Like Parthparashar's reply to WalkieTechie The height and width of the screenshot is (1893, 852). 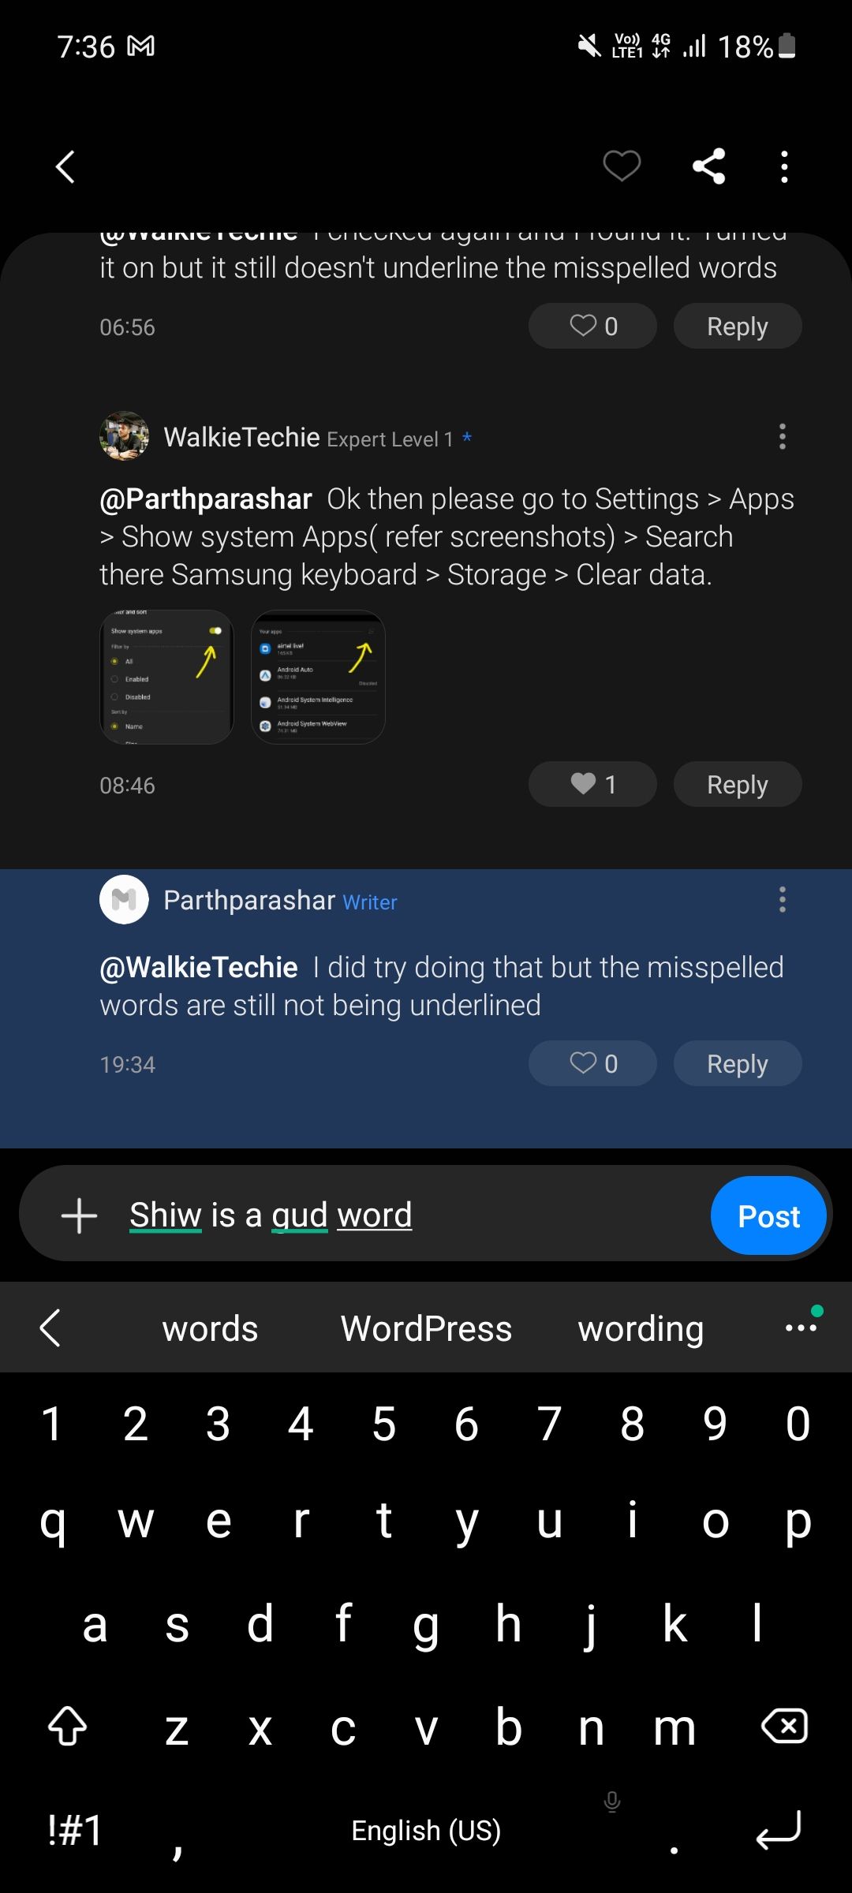click(592, 1063)
